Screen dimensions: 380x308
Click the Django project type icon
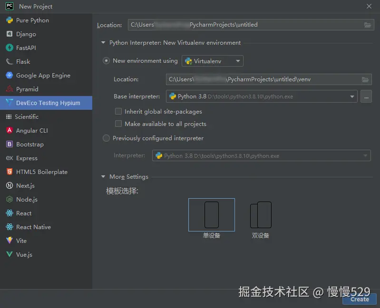pos(10,34)
